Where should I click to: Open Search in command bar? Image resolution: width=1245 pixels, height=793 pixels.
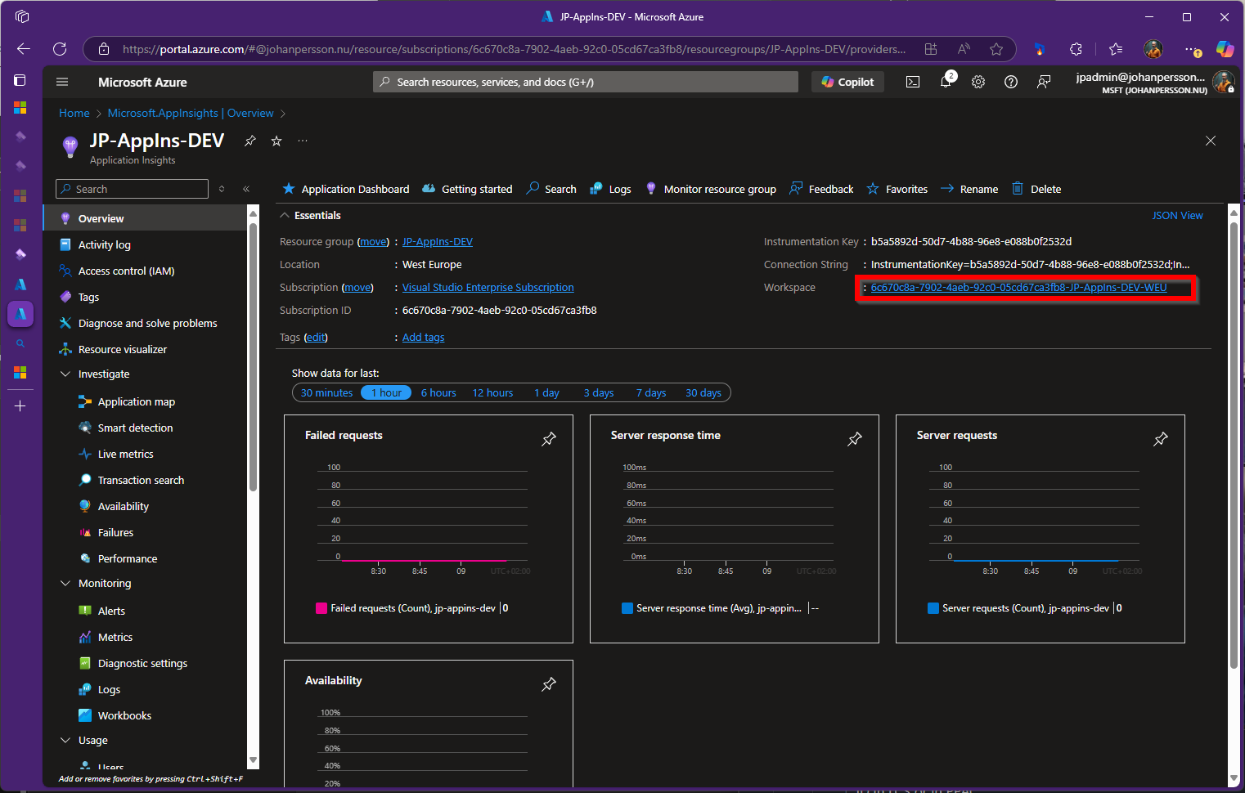click(x=551, y=189)
